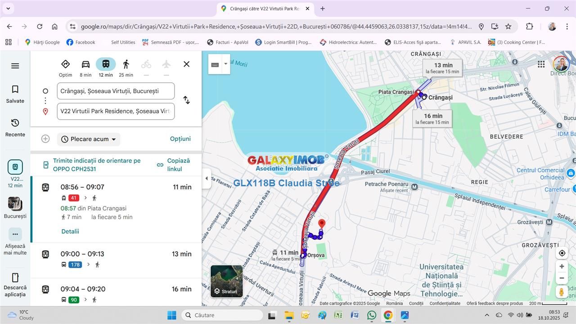Zoom in on the map
This screenshot has height=324, width=576.
pyautogui.click(x=562, y=266)
